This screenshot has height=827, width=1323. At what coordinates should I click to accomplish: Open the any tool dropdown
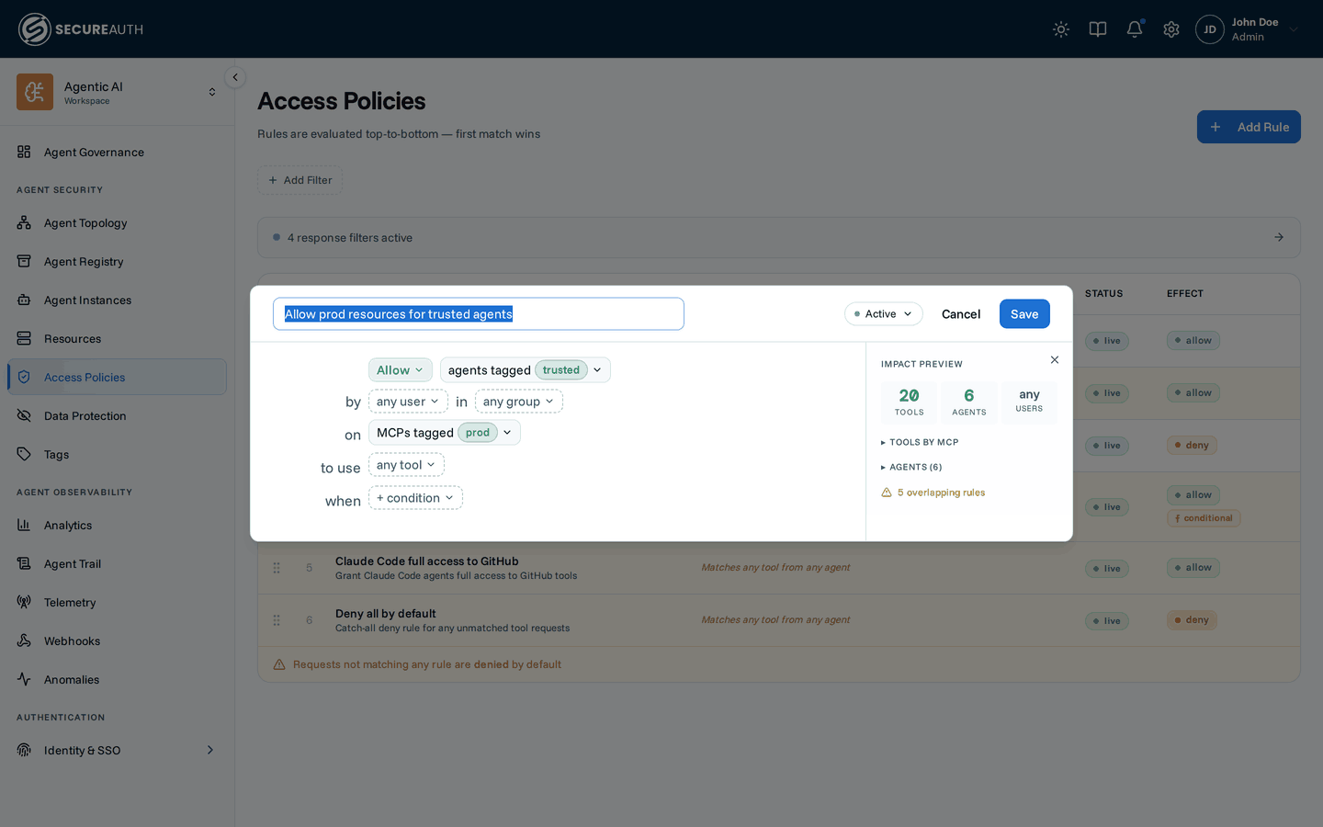pos(406,465)
